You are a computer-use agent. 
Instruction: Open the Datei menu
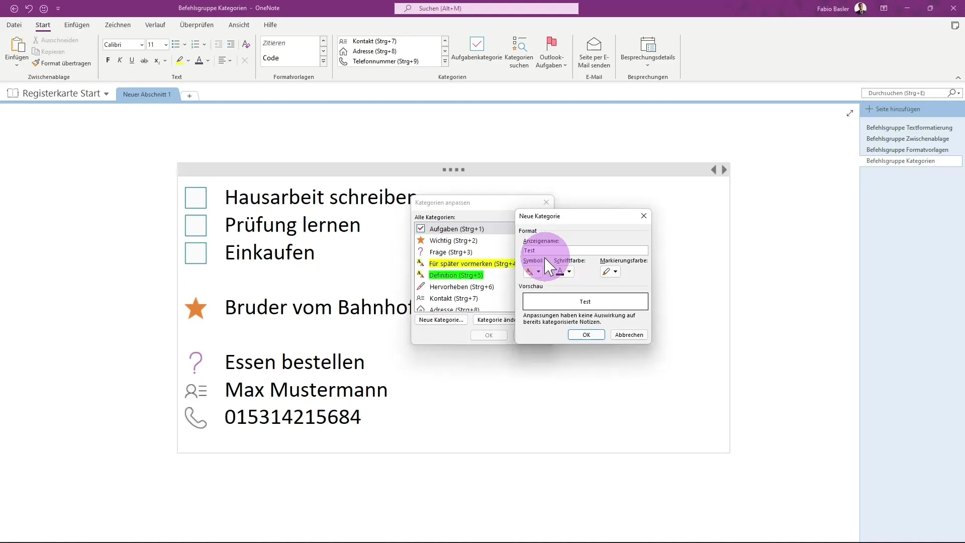coord(14,25)
